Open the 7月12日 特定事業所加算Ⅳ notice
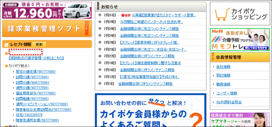 pyautogui.click(x=150, y=77)
